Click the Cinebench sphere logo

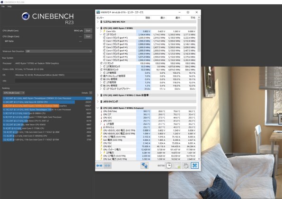[26, 17]
